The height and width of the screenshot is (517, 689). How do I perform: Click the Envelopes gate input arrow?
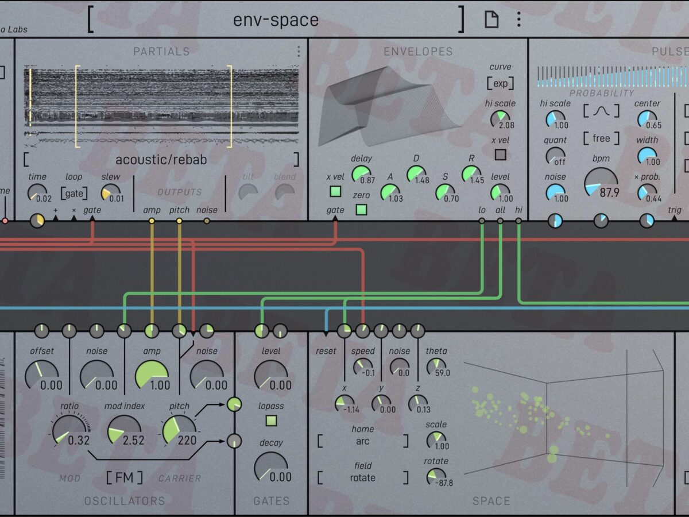(335, 219)
